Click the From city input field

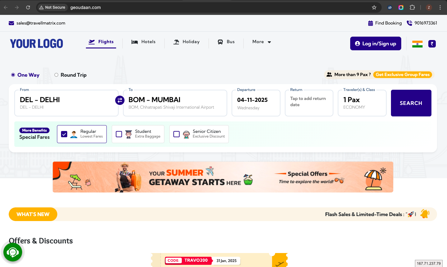click(x=66, y=103)
